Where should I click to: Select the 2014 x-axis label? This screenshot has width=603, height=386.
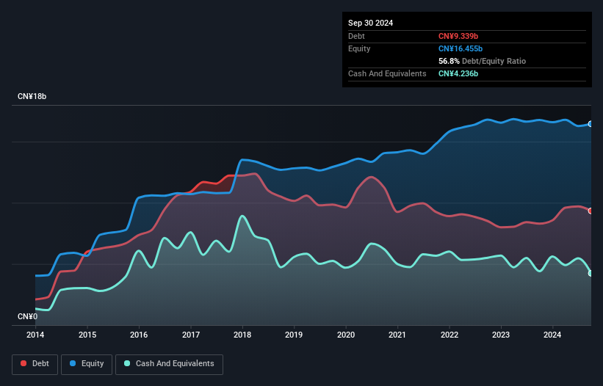[35, 335]
